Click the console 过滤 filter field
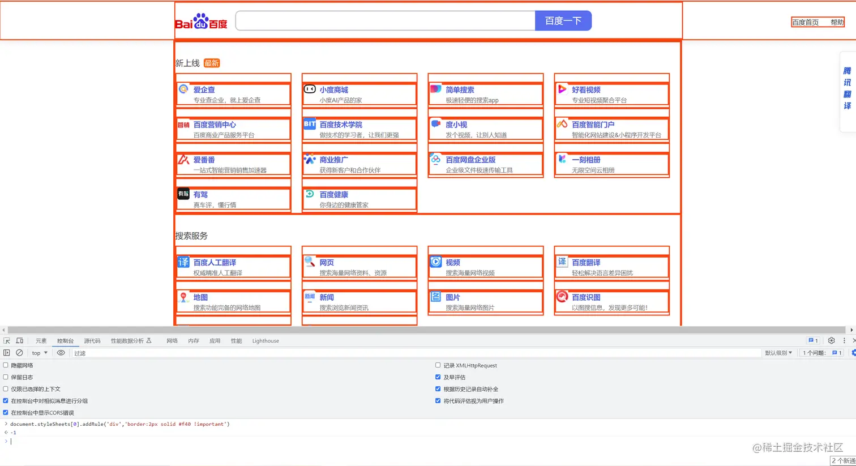Screen dimensions: 856x466 tap(416, 353)
